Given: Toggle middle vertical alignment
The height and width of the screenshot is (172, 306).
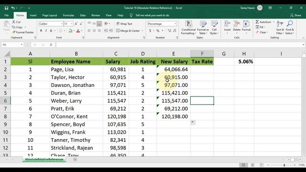Looking at the screenshot, I should pyautogui.click(x=94, y=23).
